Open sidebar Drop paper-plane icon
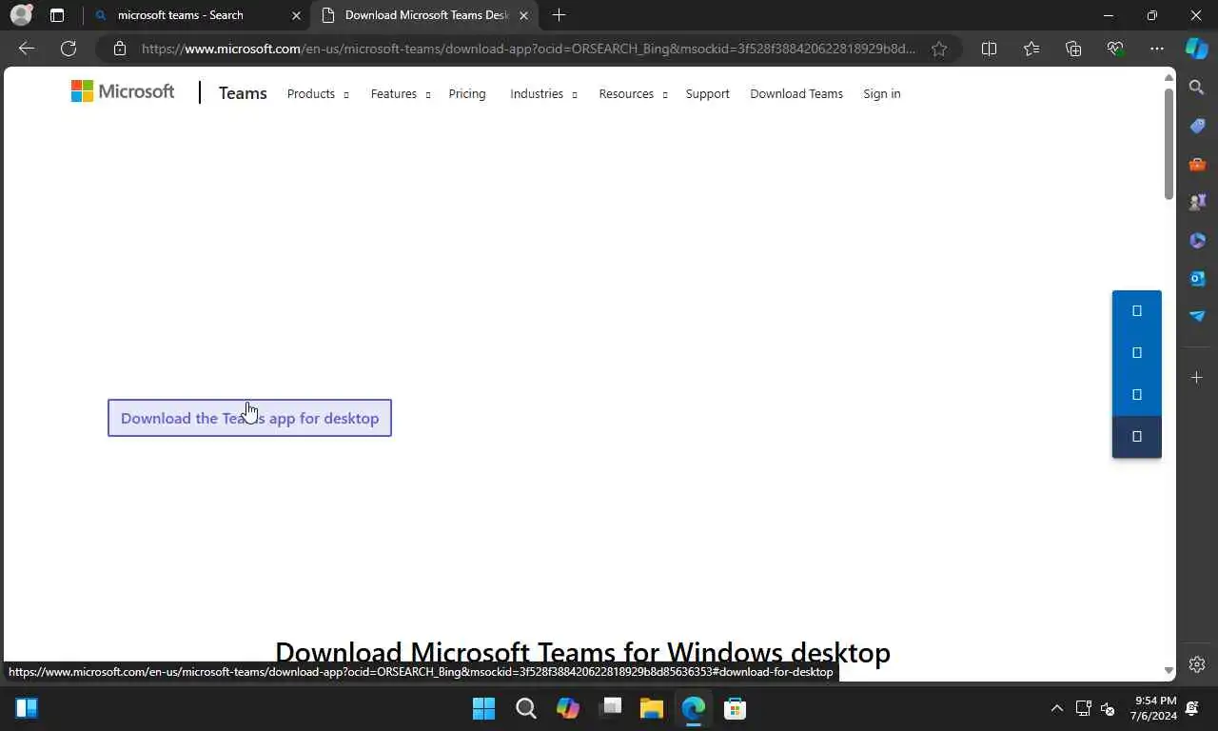The width and height of the screenshot is (1218, 731). [x=1197, y=316]
